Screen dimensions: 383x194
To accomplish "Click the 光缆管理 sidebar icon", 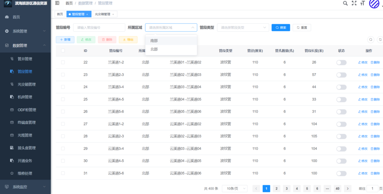I will pos(12,135).
